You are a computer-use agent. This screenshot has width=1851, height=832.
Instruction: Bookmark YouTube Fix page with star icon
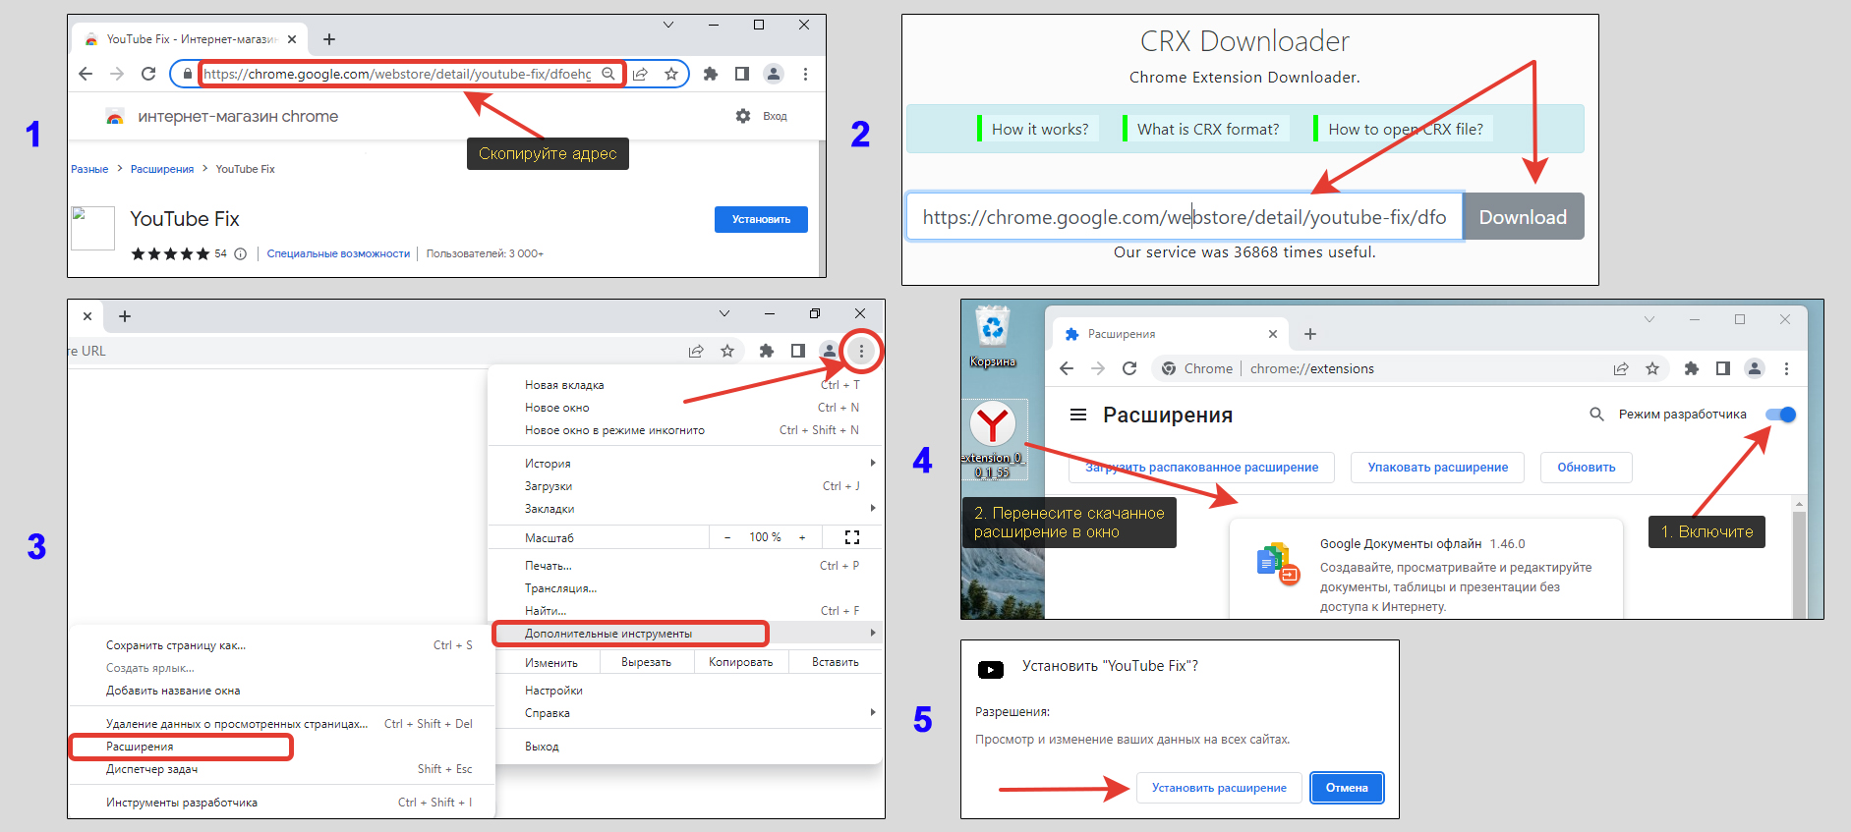pyautogui.click(x=671, y=74)
